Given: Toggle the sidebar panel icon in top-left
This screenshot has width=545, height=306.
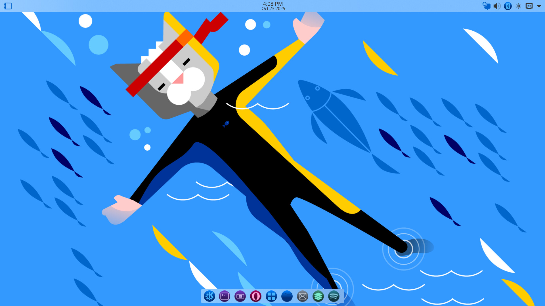Looking at the screenshot, I should [8, 6].
